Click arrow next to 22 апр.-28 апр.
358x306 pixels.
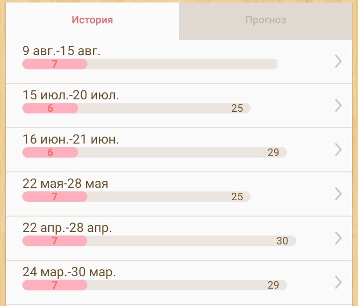339,238
